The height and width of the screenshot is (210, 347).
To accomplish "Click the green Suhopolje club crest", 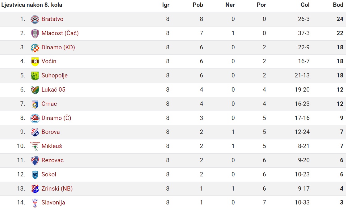I will (35, 76).
